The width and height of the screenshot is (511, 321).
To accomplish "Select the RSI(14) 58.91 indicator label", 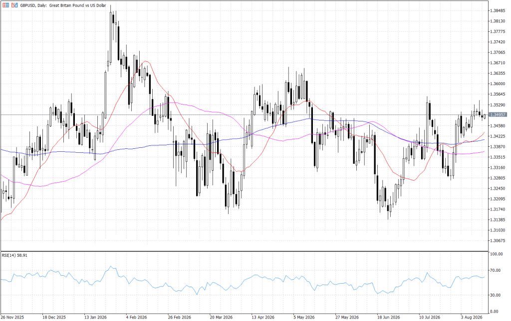I will point(14,255).
